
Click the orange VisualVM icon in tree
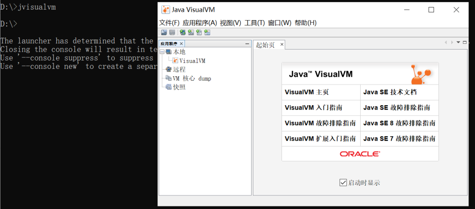pyautogui.click(x=175, y=61)
